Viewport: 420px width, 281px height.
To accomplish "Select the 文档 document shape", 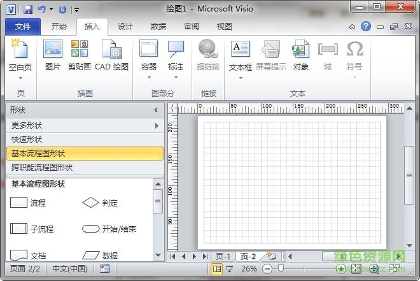I will 28,256.
